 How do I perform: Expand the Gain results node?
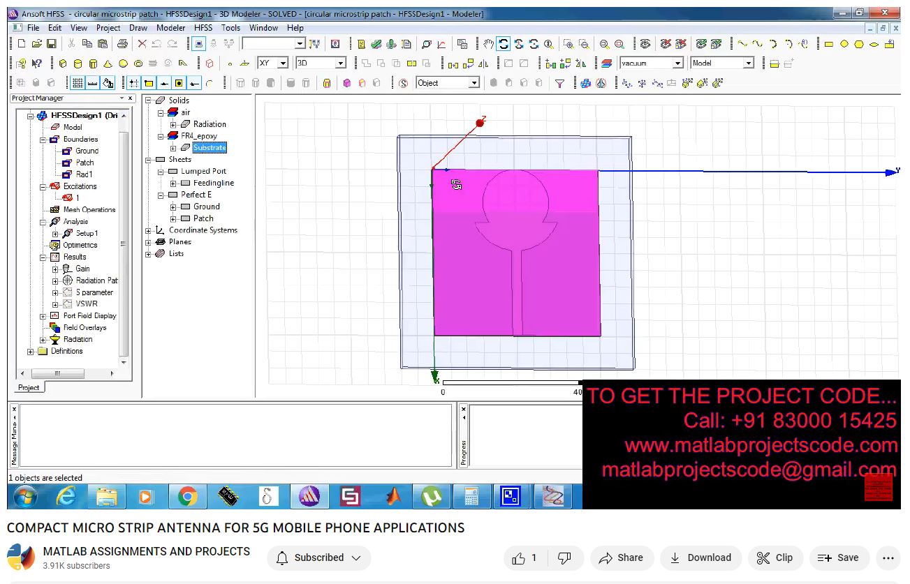[x=55, y=269]
